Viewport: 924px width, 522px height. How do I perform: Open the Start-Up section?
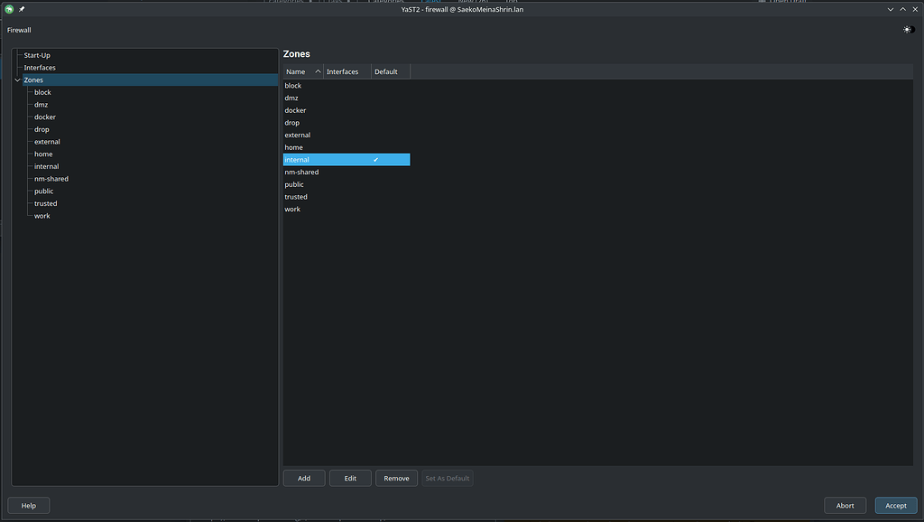click(x=36, y=54)
